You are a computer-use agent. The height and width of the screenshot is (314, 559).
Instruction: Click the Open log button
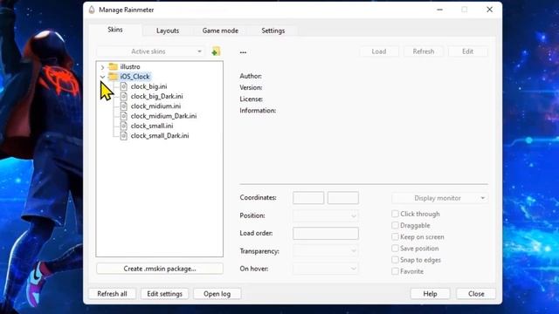[x=217, y=294]
